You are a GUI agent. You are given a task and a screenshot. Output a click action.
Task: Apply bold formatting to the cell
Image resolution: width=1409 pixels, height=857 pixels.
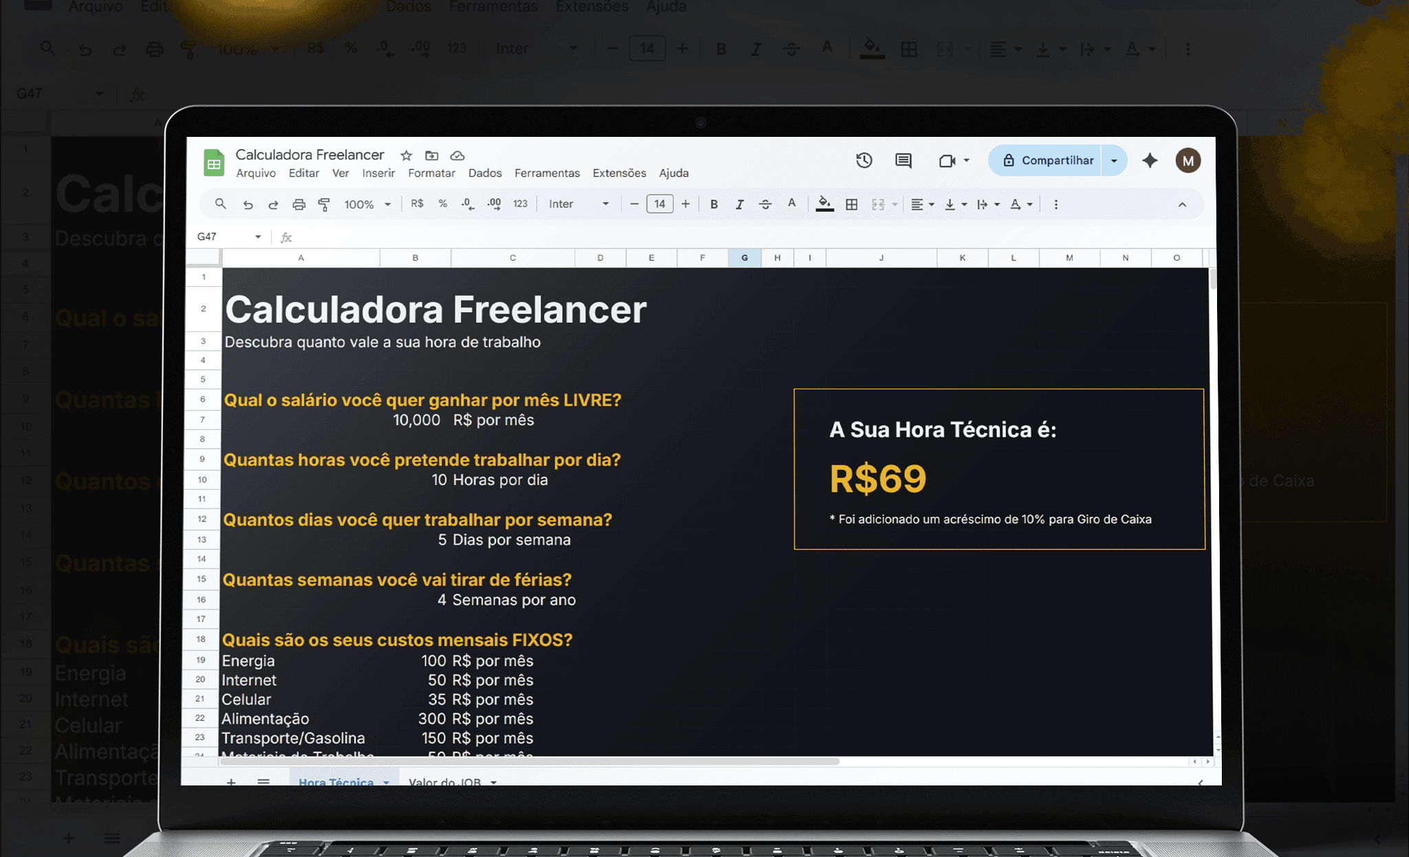[714, 204]
